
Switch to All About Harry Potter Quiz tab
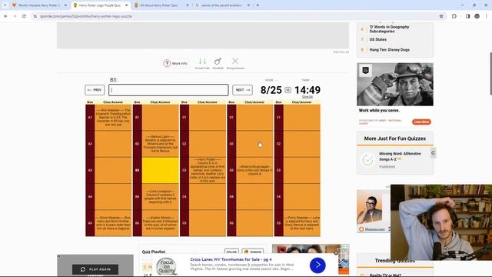click(159, 5)
